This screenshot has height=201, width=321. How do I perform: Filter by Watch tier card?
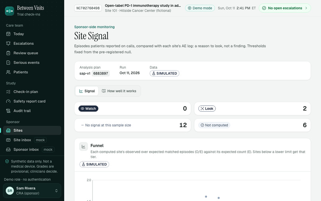pos(133,108)
